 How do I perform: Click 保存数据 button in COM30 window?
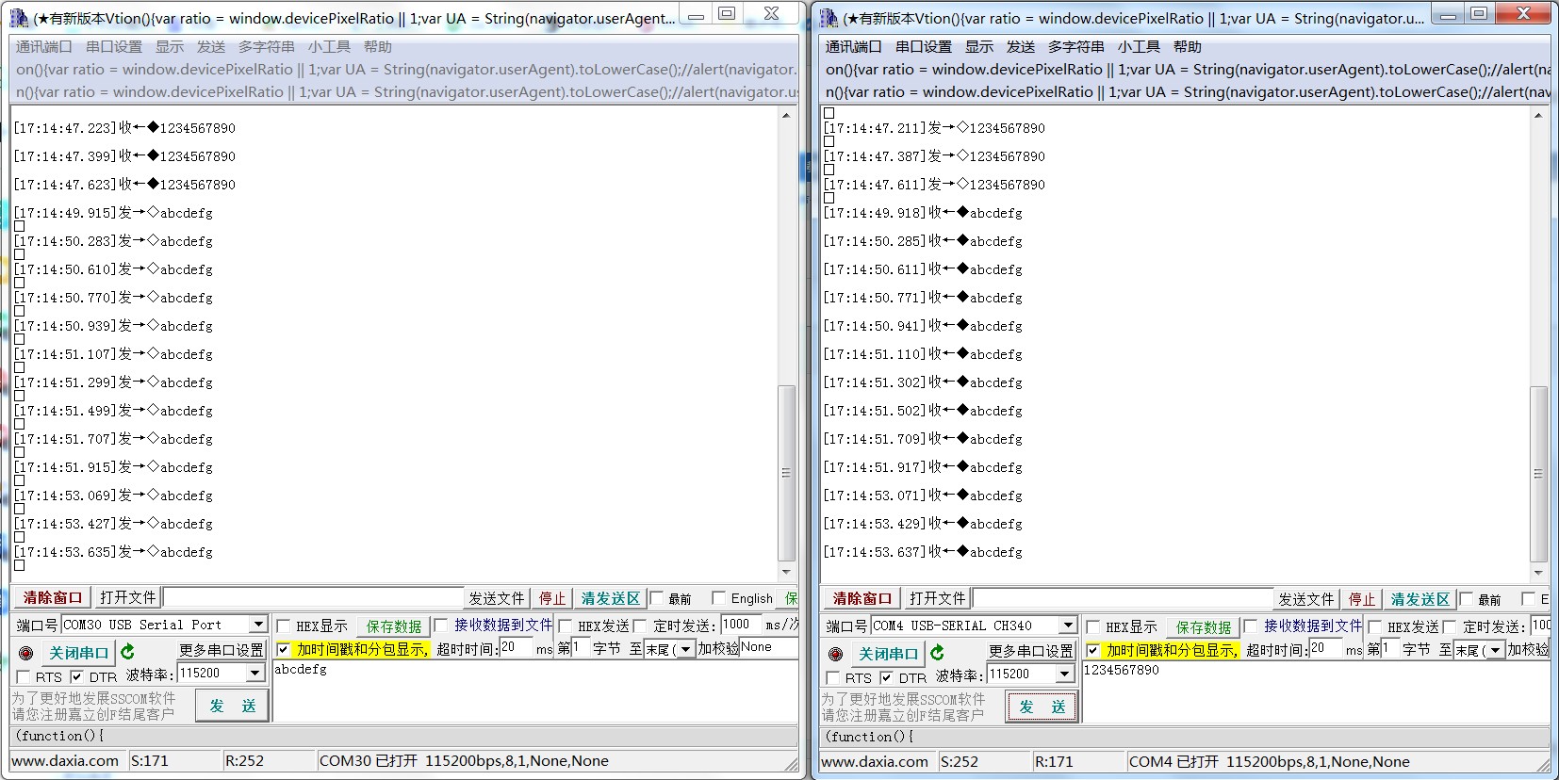tap(394, 626)
